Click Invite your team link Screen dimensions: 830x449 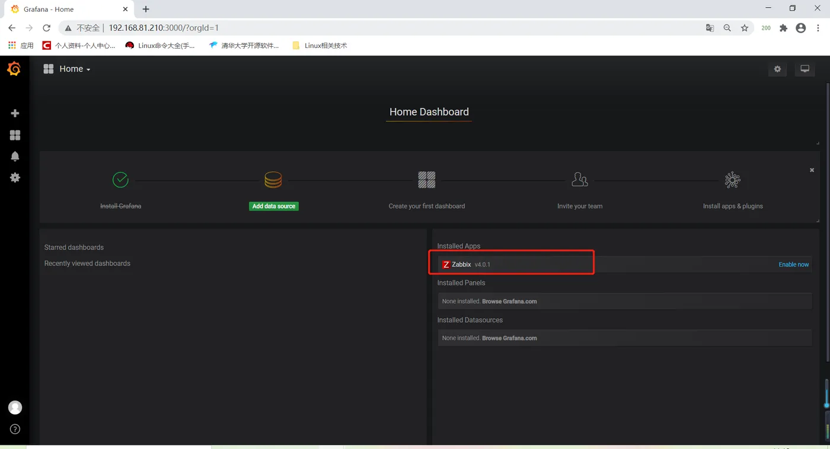click(x=580, y=206)
